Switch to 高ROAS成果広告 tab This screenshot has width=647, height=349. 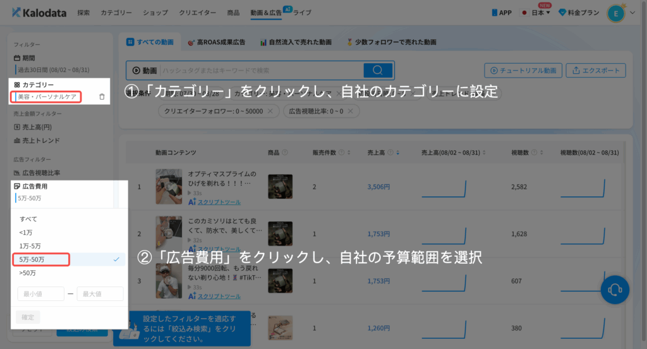[x=217, y=42]
